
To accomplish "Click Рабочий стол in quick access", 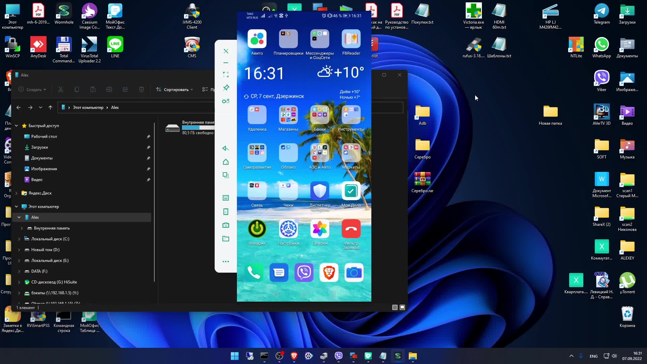I will [x=44, y=136].
